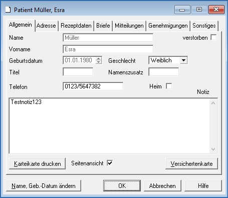Viewport: 228px width, 198px height.
Task: Click Name, Geb.-Datum ändern button
Action: (44, 186)
